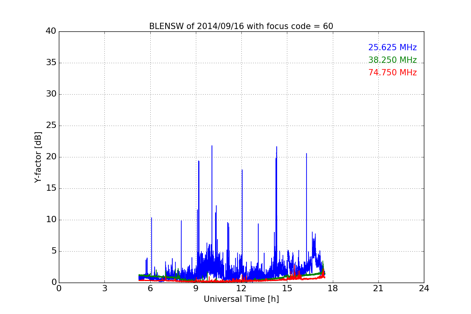Click the x-axis tick label 15
Screen dimensions: 471x314
[x=287, y=288]
